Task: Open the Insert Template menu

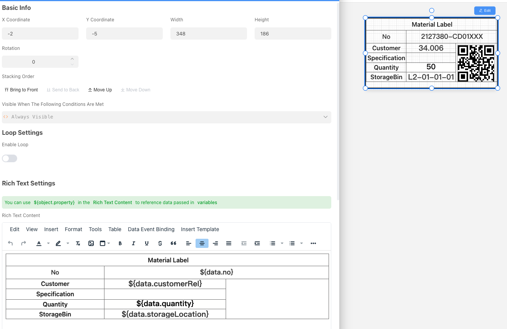Action: [x=200, y=229]
